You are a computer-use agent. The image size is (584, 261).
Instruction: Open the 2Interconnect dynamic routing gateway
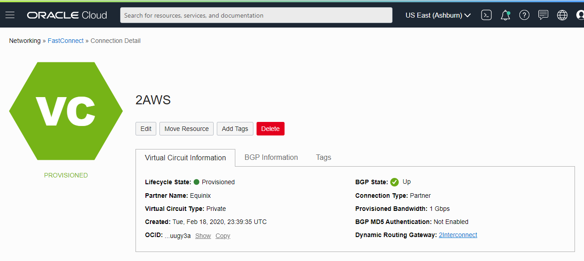coord(458,234)
